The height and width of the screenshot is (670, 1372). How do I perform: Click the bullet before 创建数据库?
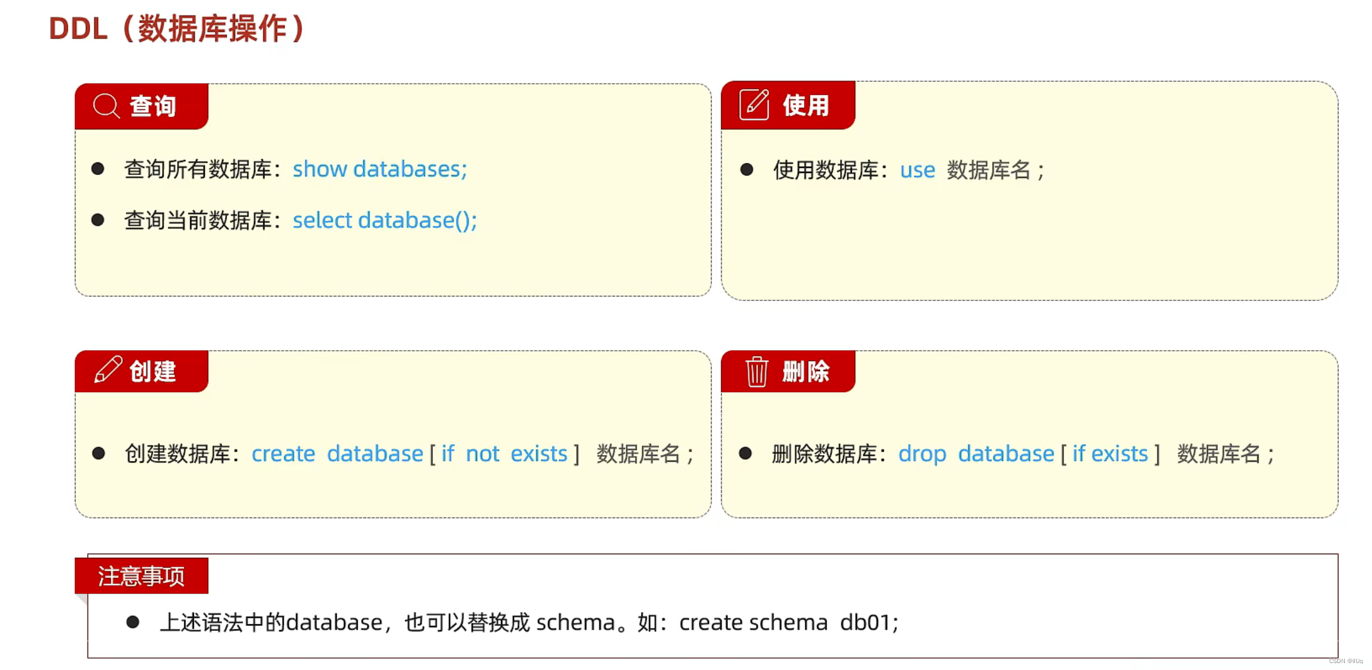(x=98, y=453)
